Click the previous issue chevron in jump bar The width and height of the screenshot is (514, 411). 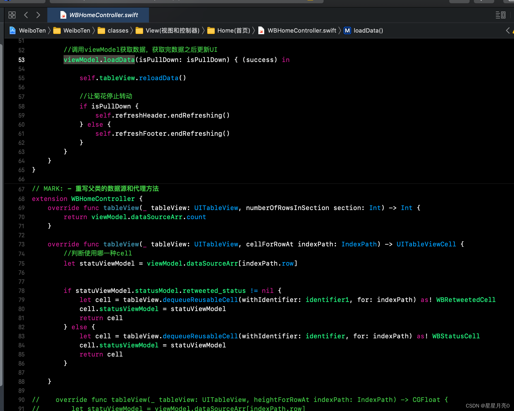[508, 30]
